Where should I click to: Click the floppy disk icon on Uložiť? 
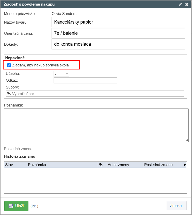click(x=11, y=206)
